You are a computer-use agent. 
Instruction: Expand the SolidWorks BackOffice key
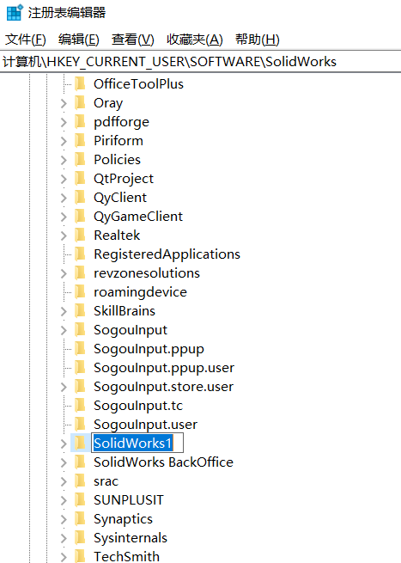64,462
